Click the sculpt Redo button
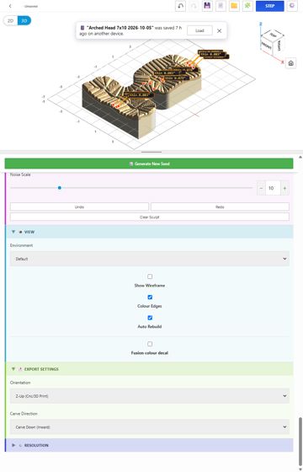 220,206
